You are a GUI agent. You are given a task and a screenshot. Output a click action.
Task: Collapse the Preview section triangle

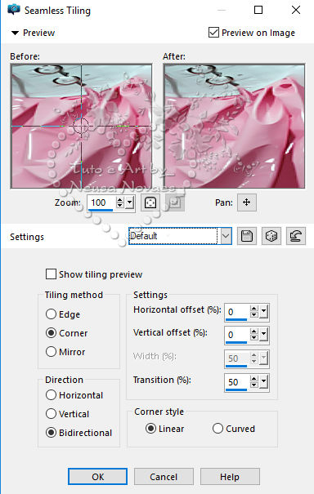[15, 33]
